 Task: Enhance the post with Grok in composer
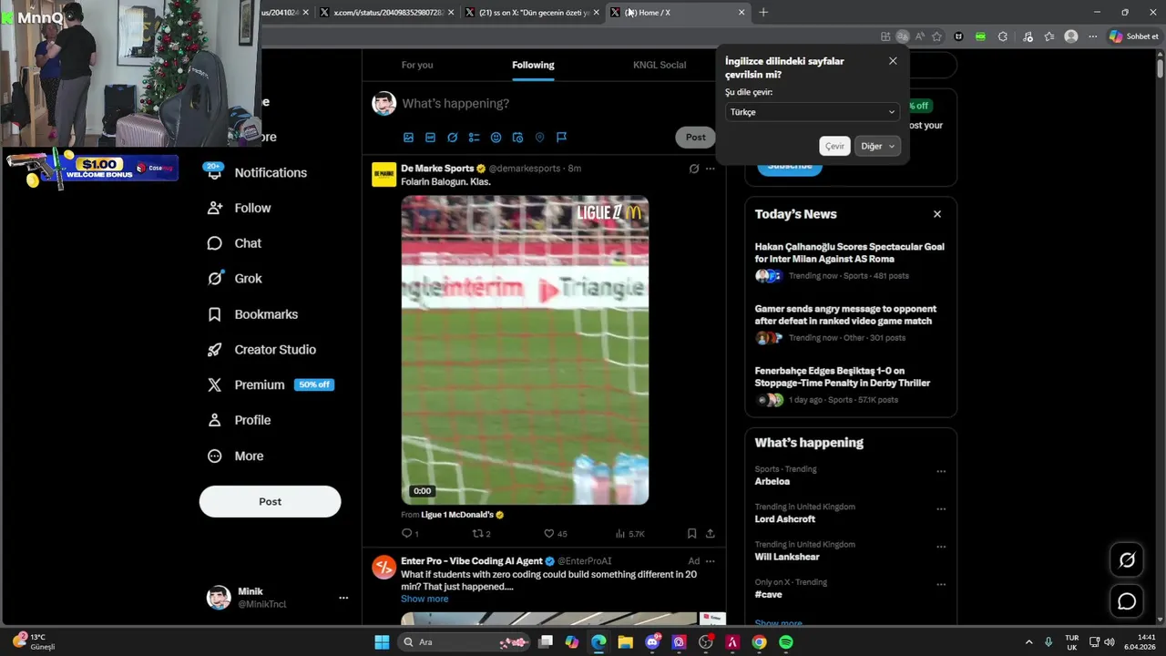click(452, 138)
